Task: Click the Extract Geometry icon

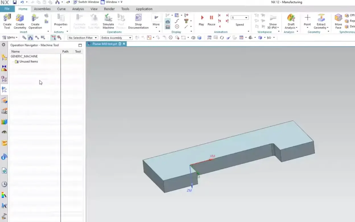Action: coord(321,18)
